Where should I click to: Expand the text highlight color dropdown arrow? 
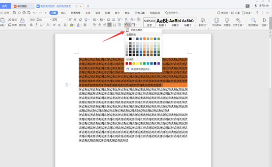tap(75, 25)
